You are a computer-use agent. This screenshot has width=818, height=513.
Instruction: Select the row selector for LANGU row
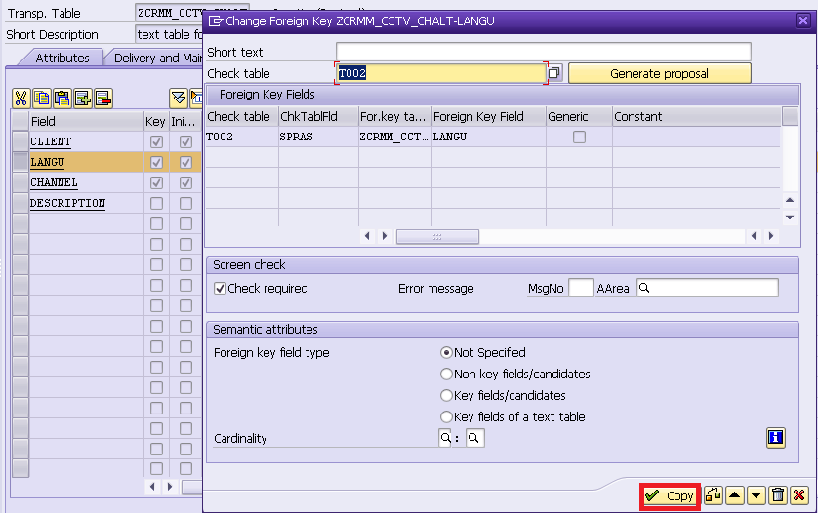(x=20, y=162)
